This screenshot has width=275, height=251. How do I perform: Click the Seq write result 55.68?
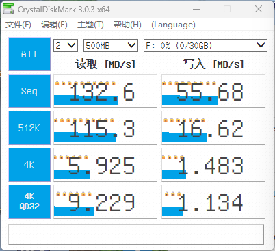pyautogui.click(x=213, y=91)
